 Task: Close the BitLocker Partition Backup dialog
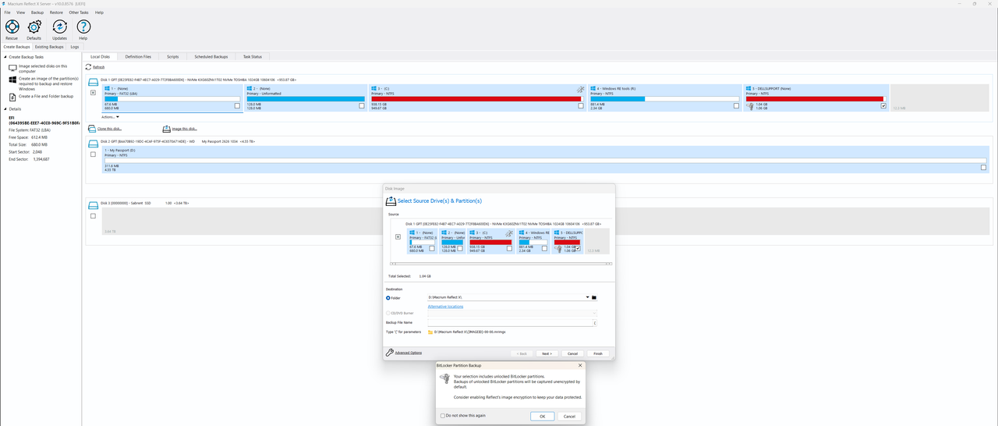pyautogui.click(x=580, y=365)
